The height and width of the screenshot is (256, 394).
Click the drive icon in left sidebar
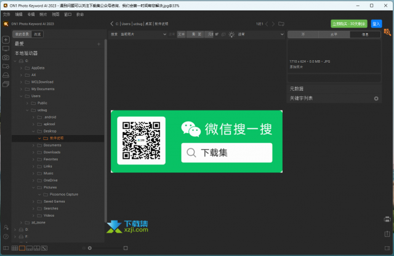tap(6, 75)
